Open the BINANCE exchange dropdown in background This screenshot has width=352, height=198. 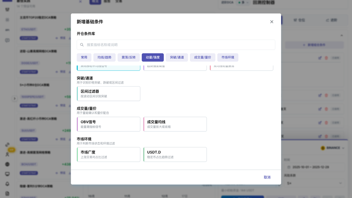333,148
